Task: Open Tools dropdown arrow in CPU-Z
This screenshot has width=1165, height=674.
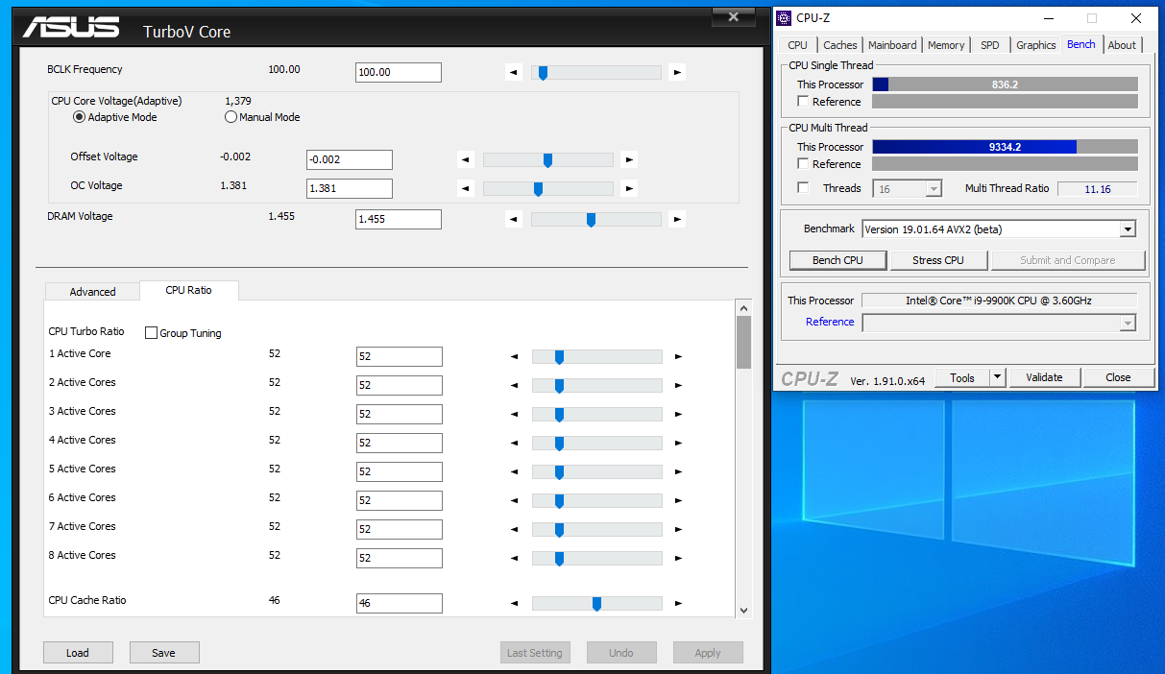Action: (997, 377)
